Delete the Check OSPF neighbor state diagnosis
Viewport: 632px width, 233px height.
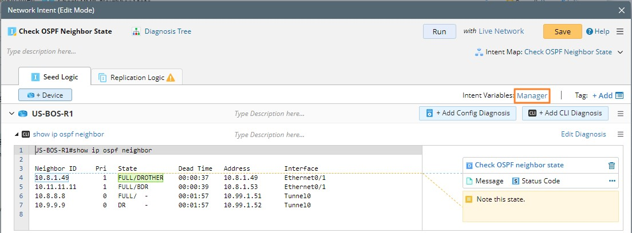pyautogui.click(x=612, y=165)
